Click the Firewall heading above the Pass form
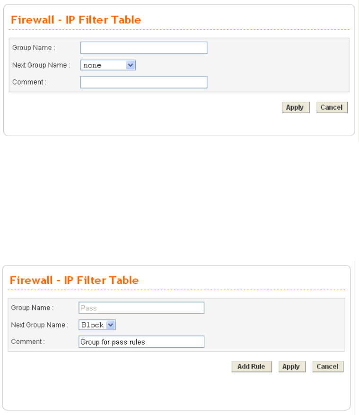359x415 pixels. coord(74,280)
